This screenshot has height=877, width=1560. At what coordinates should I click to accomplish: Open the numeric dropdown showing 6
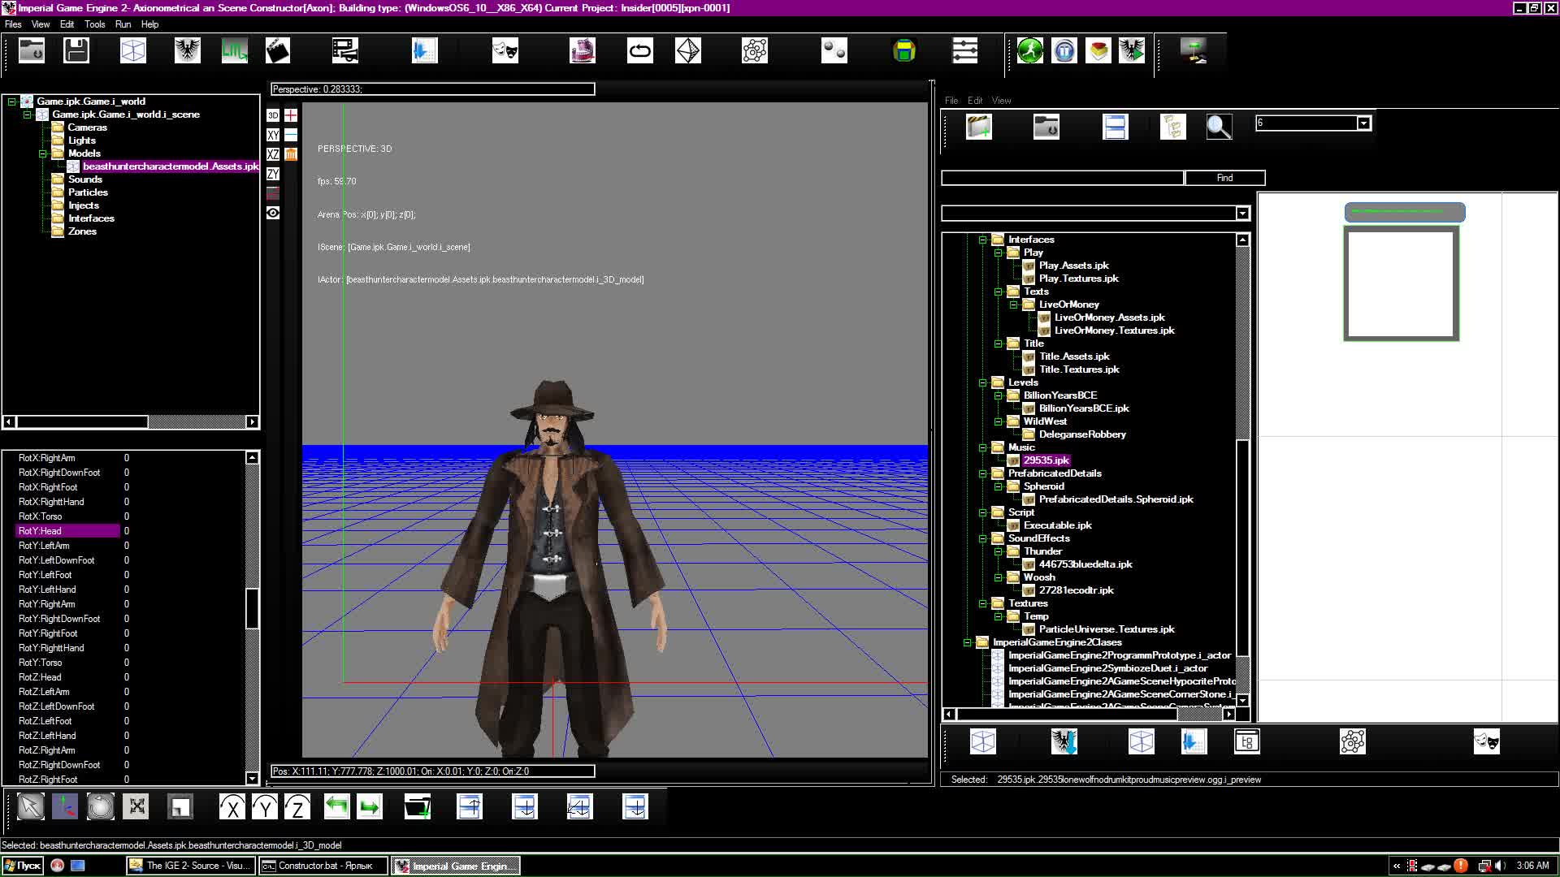[1365, 123]
